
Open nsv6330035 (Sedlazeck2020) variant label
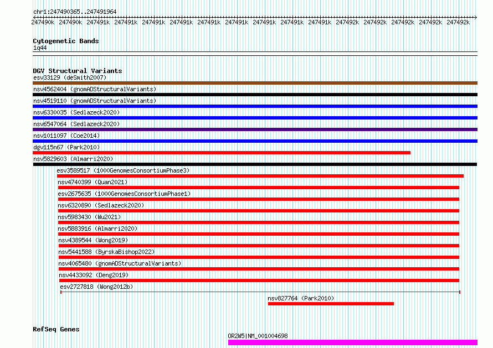click(76, 112)
